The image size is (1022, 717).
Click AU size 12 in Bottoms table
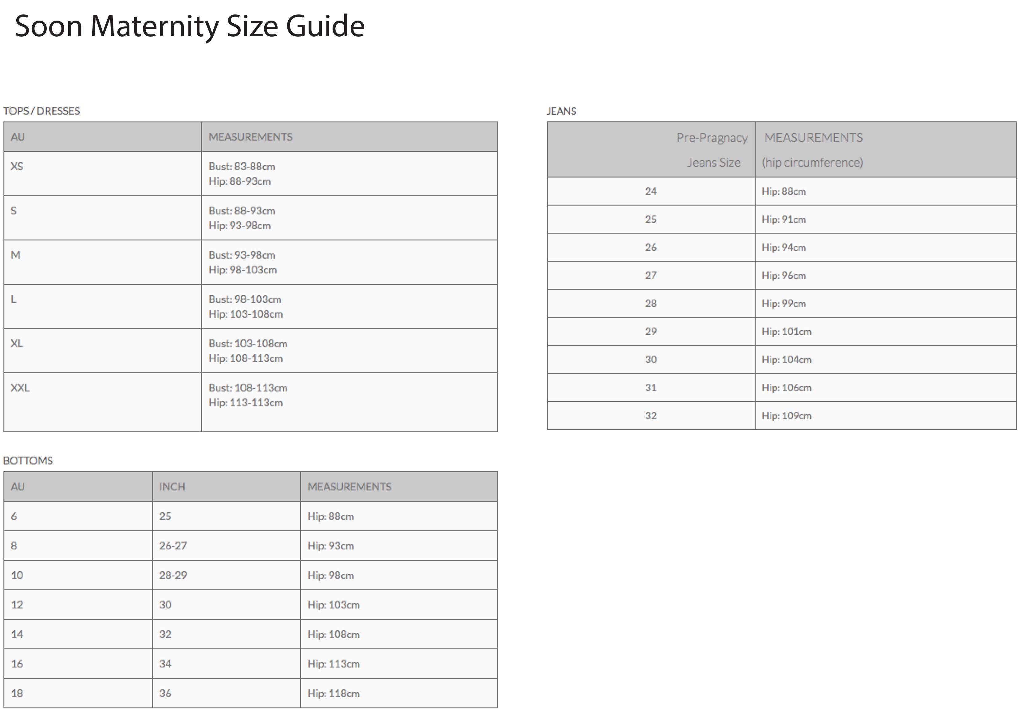[17, 605]
